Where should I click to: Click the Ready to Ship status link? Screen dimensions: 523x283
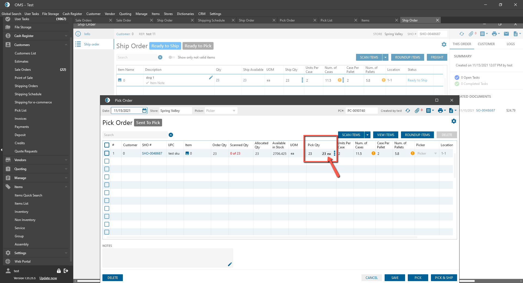417,80
